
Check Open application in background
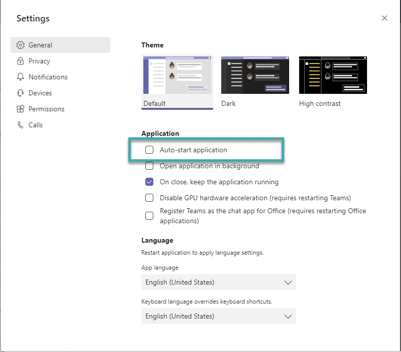pyautogui.click(x=149, y=166)
